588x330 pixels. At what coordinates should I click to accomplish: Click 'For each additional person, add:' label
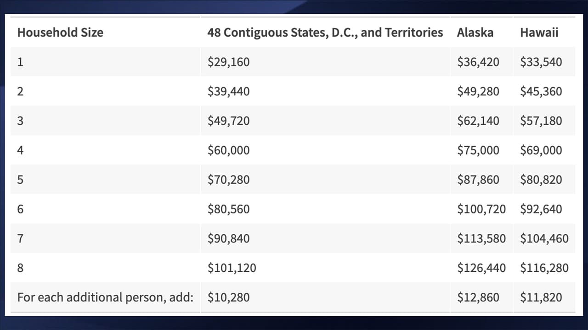coord(105,297)
